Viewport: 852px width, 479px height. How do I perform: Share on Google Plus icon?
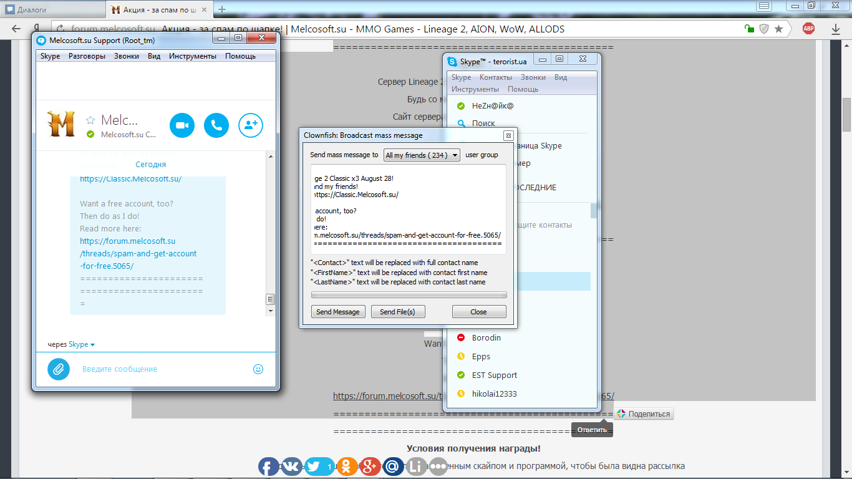click(x=370, y=466)
